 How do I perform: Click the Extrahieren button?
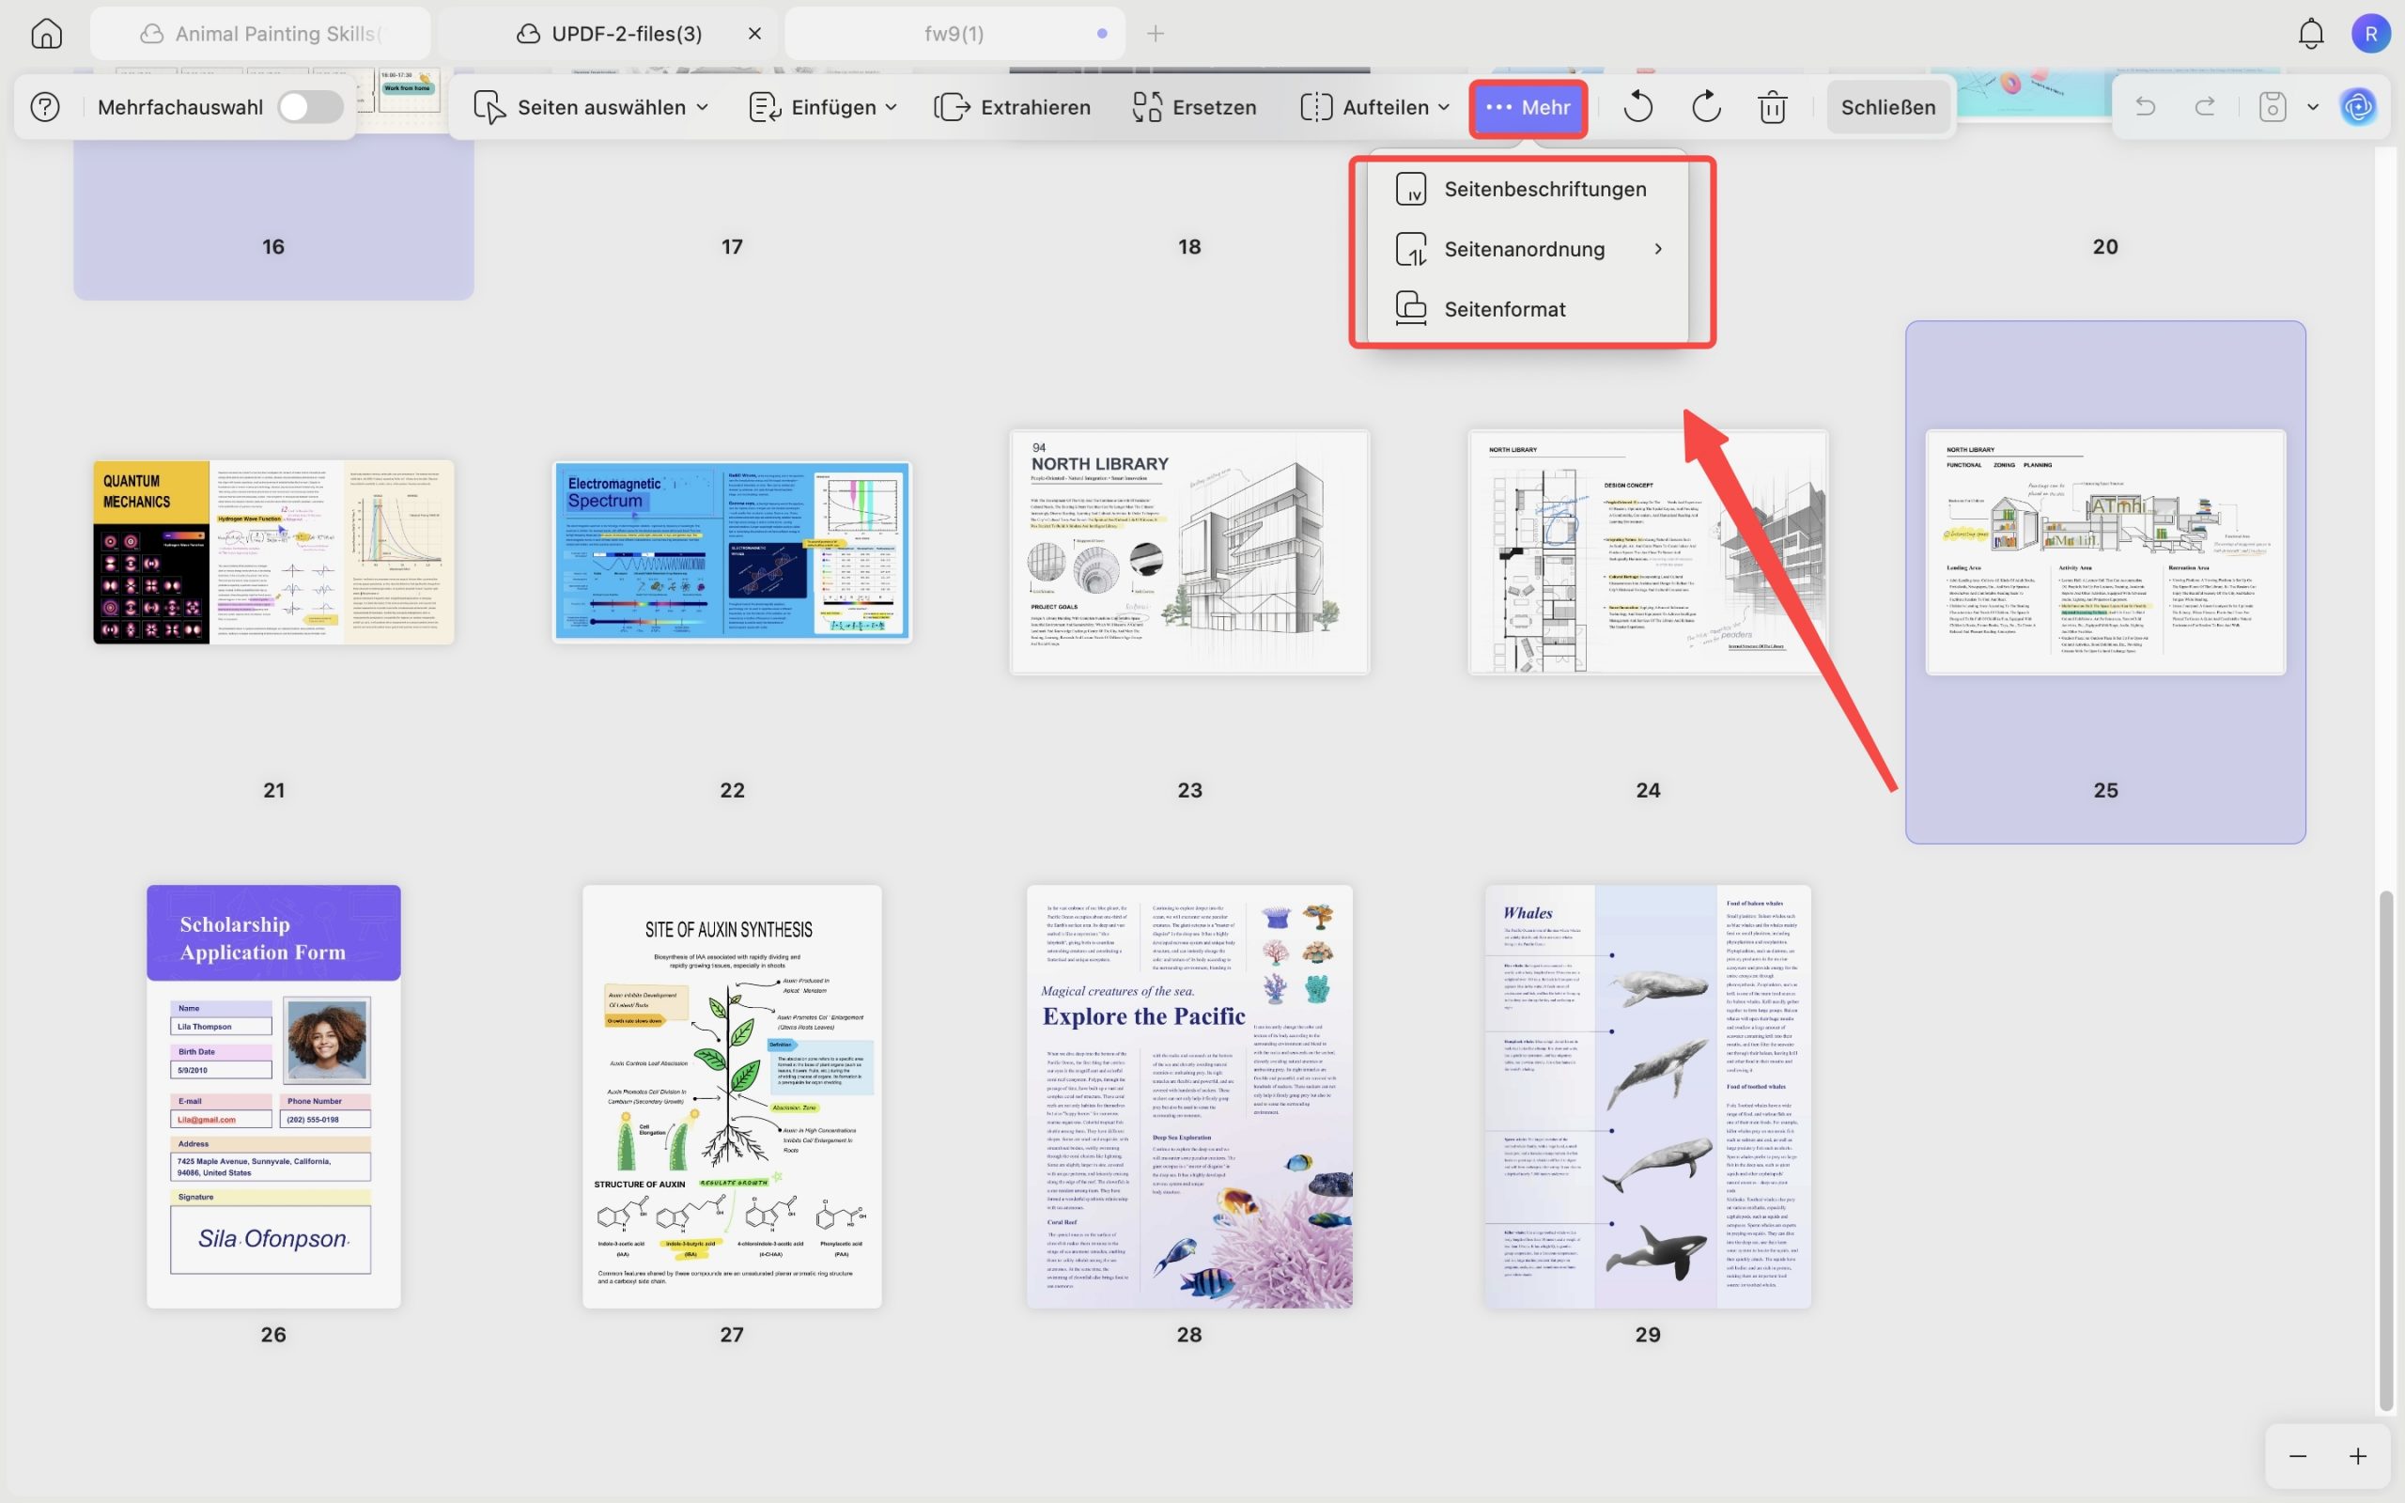(1012, 106)
